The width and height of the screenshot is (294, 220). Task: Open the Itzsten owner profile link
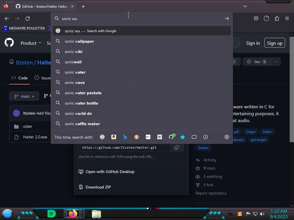coord(24,62)
